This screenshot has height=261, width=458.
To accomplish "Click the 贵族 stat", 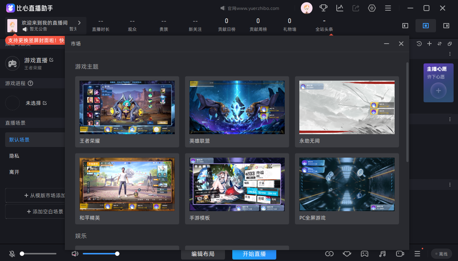I will [164, 25].
